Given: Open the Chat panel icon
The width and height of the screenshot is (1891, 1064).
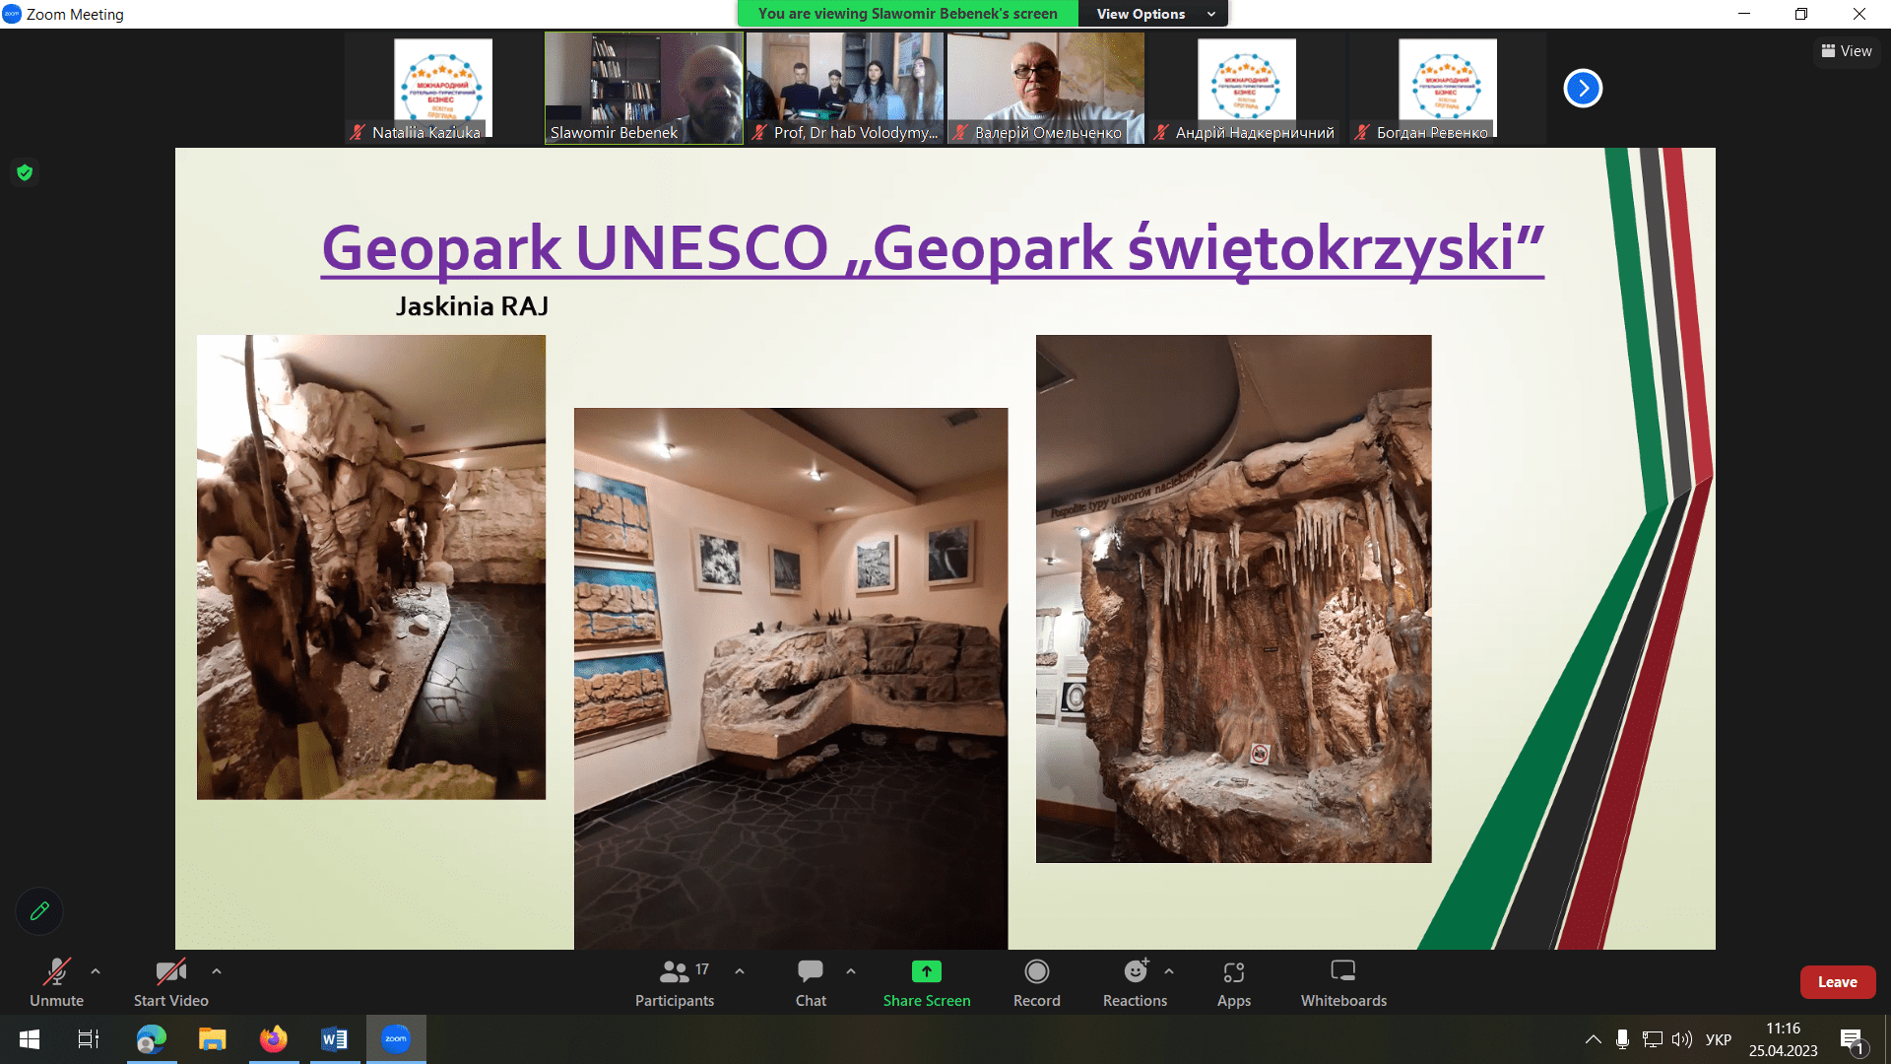Looking at the screenshot, I should click(x=811, y=972).
